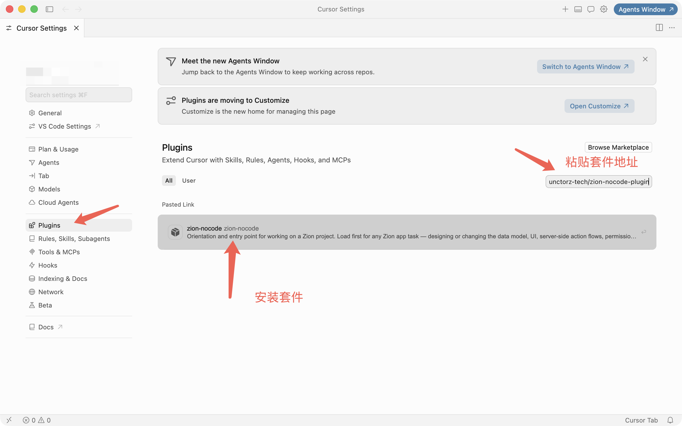682x426 pixels.
Task: Open Indexing & Docs settings
Action: pyautogui.click(x=79, y=279)
